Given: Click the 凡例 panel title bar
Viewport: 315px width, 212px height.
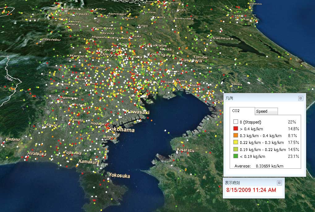Looking at the screenshot, I should pos(260,98).
